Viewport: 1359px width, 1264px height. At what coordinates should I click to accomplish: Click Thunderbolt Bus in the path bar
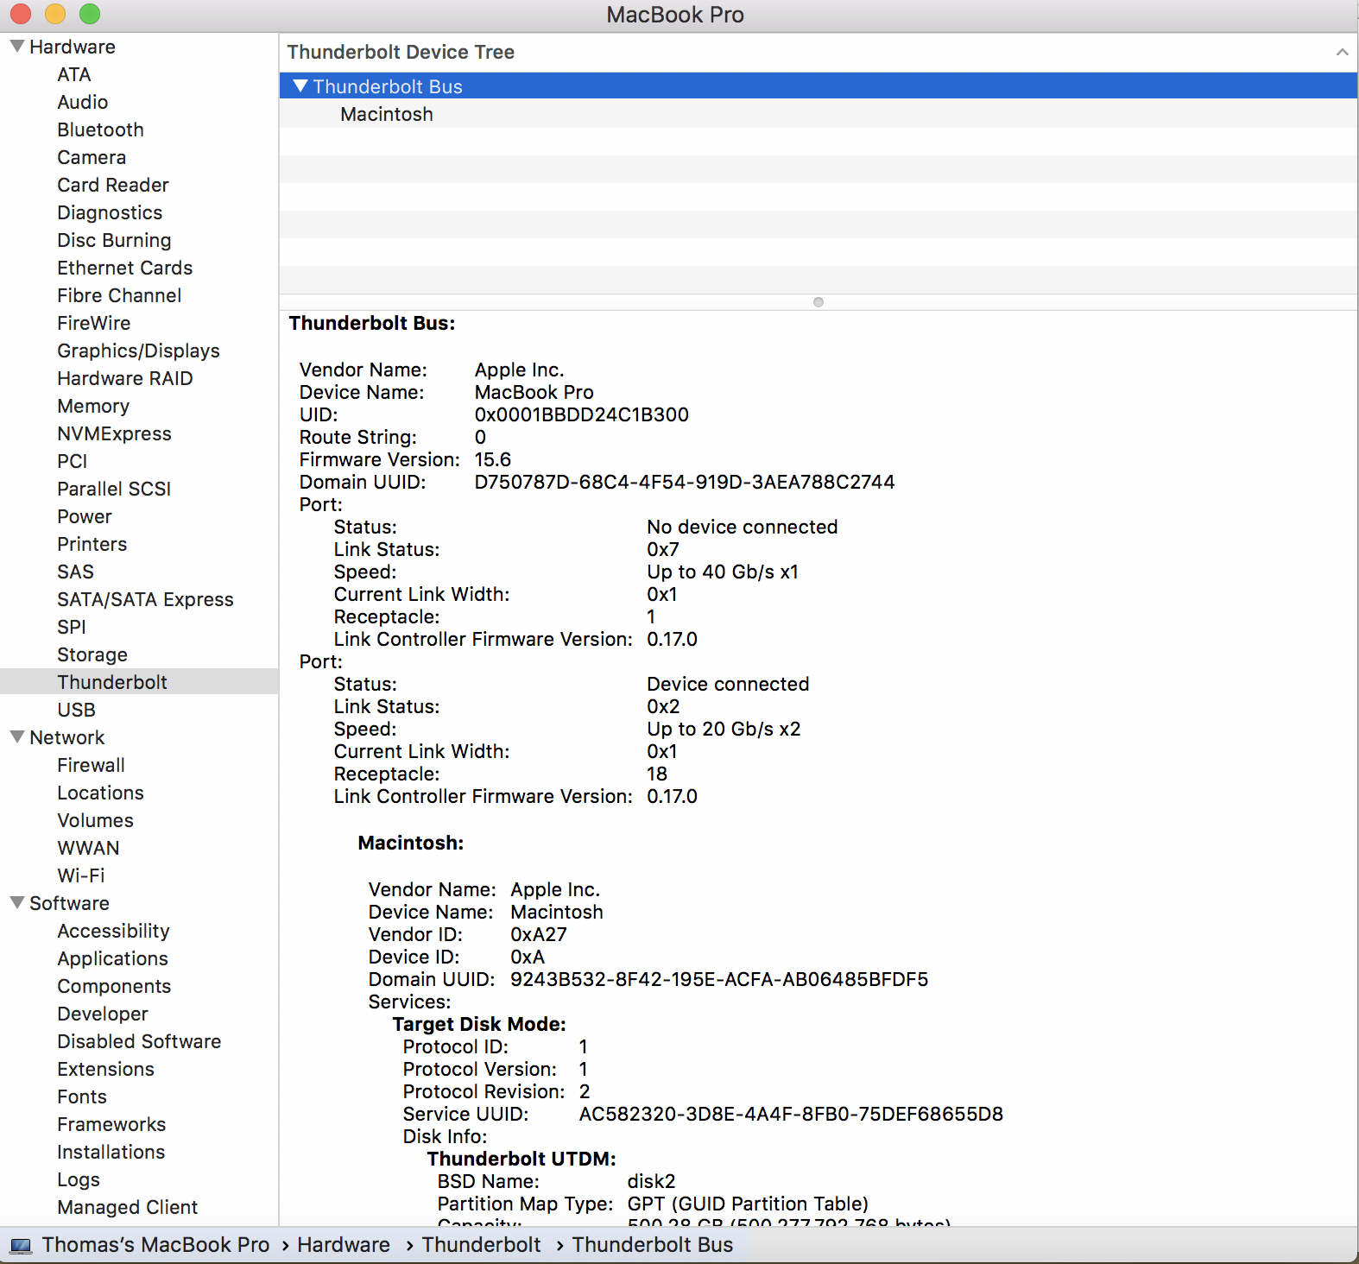coord(653,1245)
